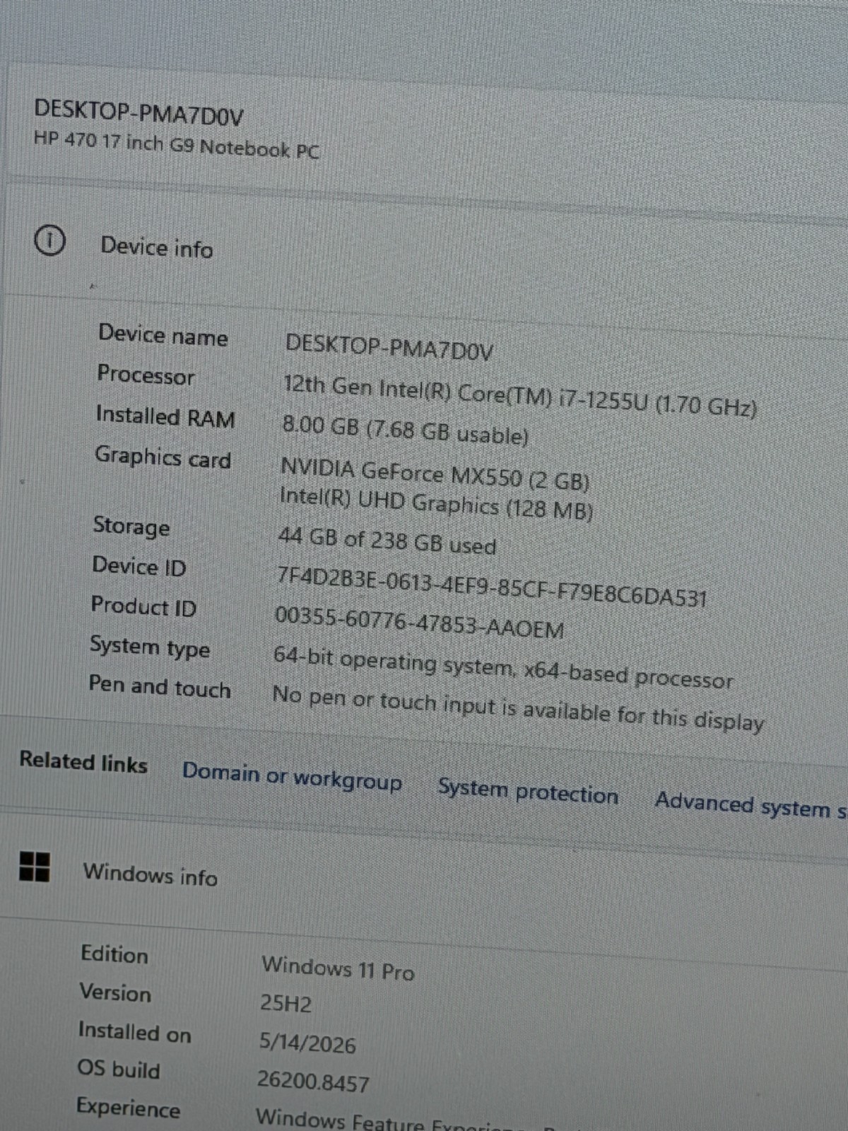Image resolution: width=848 pixels, height=1131 pixels.
Task: Select the 5/14/2026 install date
Action: coord(307,1043)
